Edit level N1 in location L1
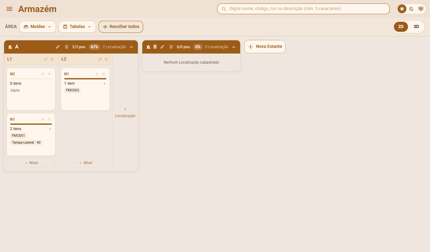 43,119
